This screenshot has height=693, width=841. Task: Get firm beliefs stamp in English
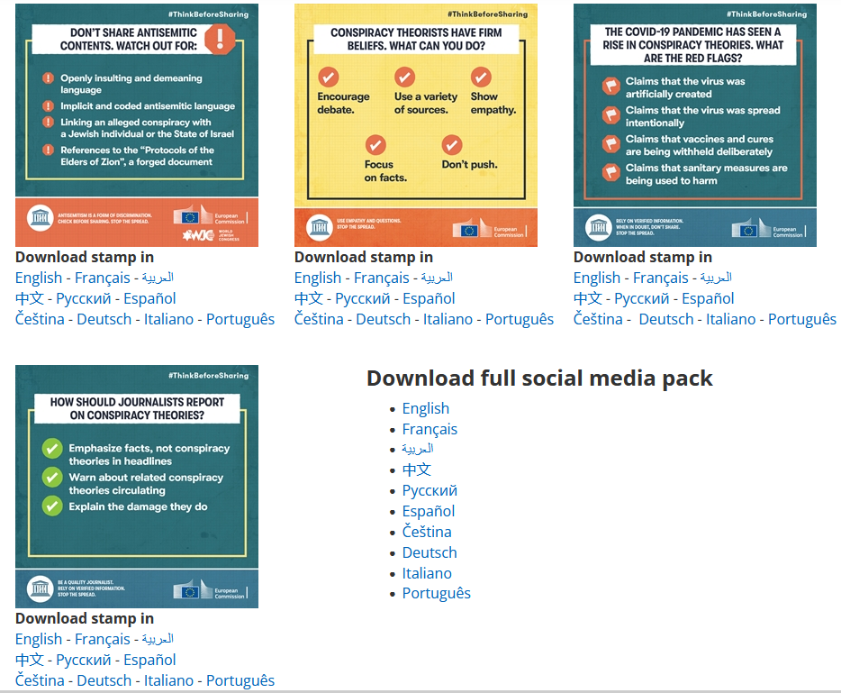pos(318,278)
